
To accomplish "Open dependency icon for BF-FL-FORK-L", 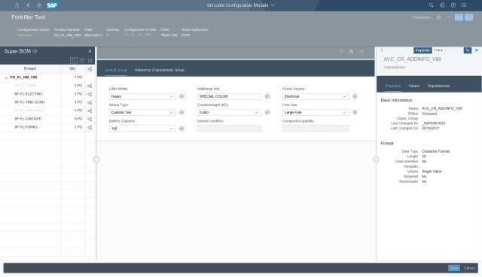I will [90, 127].
